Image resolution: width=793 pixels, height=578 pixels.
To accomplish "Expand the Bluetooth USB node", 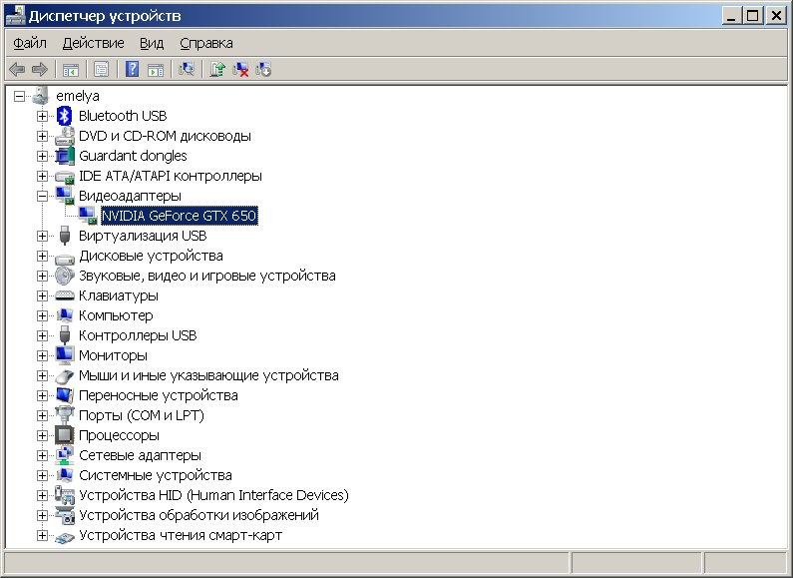I will point(42,116).
